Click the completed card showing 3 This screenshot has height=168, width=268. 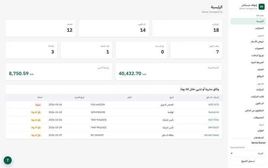pyautogui.click(x=31, y=50)
